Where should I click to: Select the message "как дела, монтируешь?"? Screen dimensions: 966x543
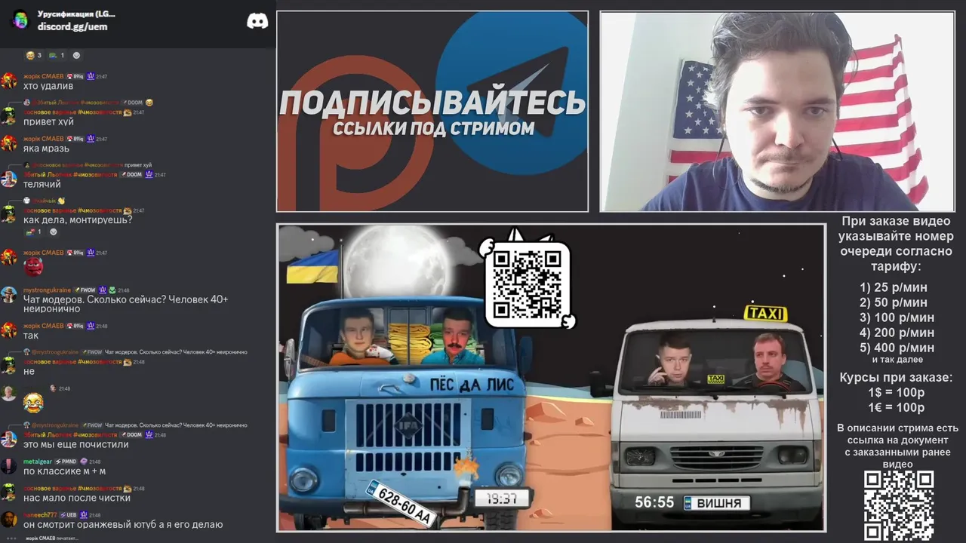point(78,220)
